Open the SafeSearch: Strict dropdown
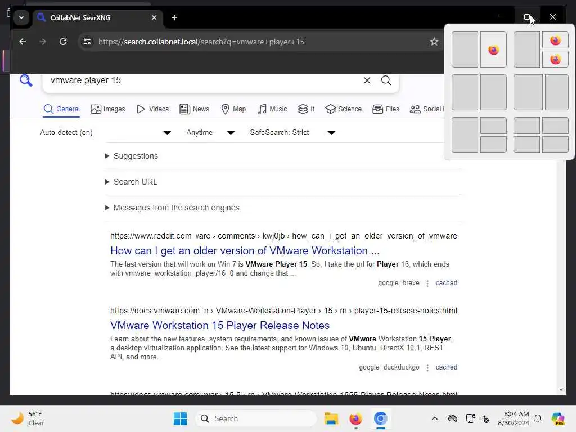Screen dimensions: 576x432 coord(292,133)
